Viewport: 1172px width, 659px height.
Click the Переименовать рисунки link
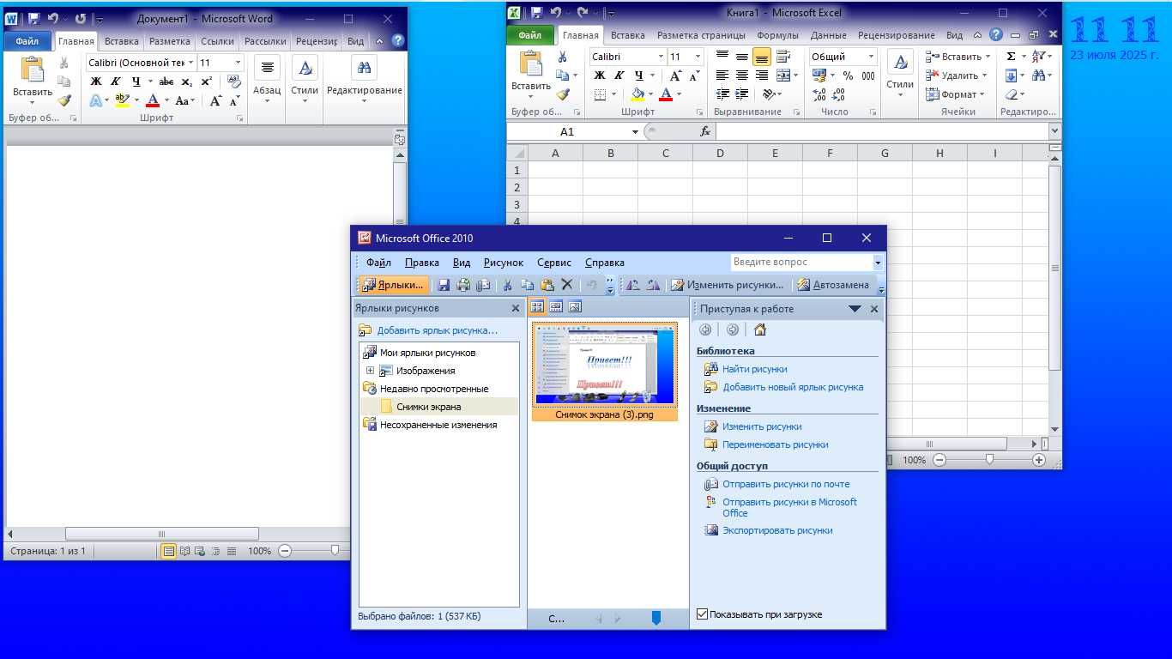click(775, 444)
